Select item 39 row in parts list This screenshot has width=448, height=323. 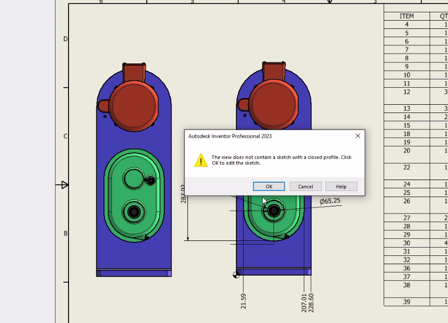416,302
